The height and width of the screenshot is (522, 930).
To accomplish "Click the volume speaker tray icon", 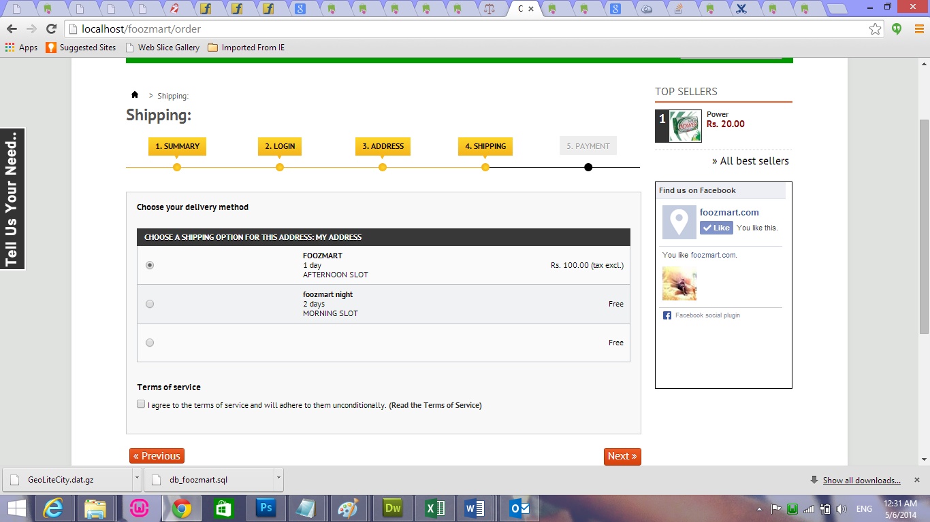I will (841, 509).
